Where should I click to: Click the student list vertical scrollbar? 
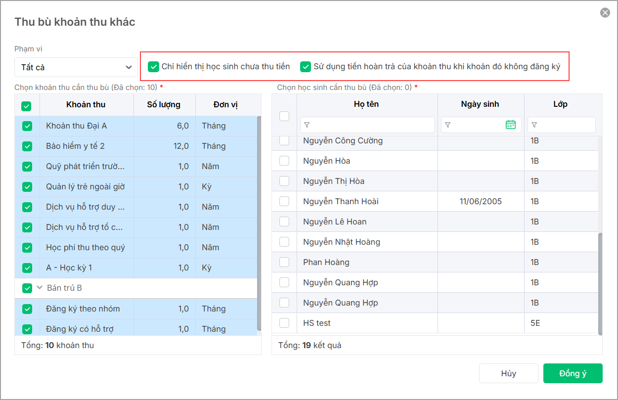coord(600,282)
